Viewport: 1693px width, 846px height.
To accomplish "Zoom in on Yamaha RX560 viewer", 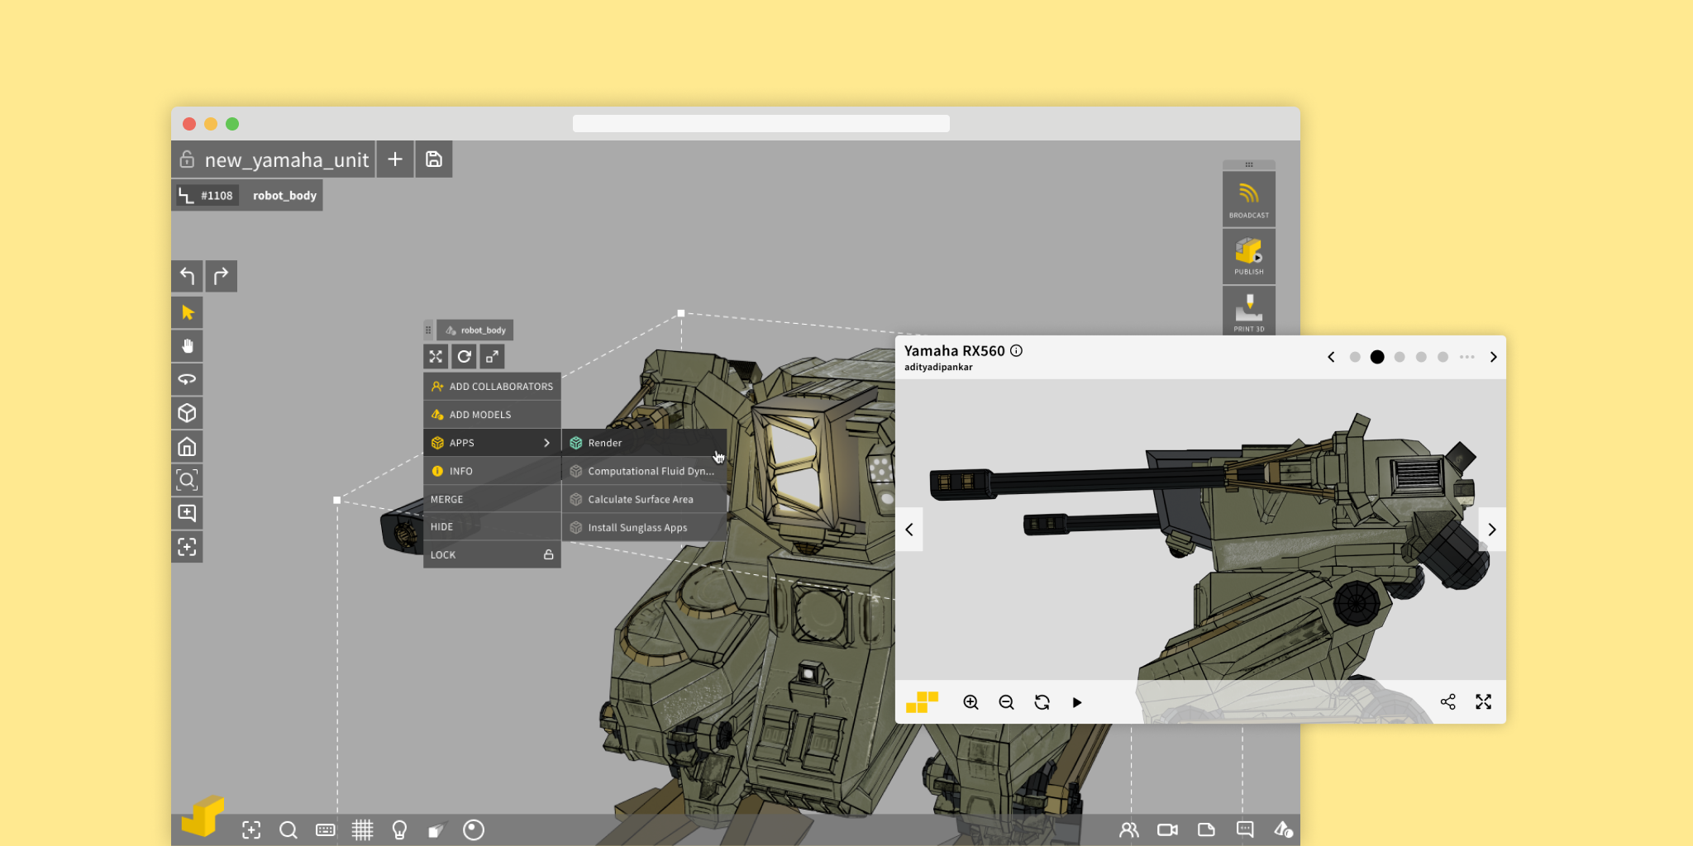I will [970, 702].
